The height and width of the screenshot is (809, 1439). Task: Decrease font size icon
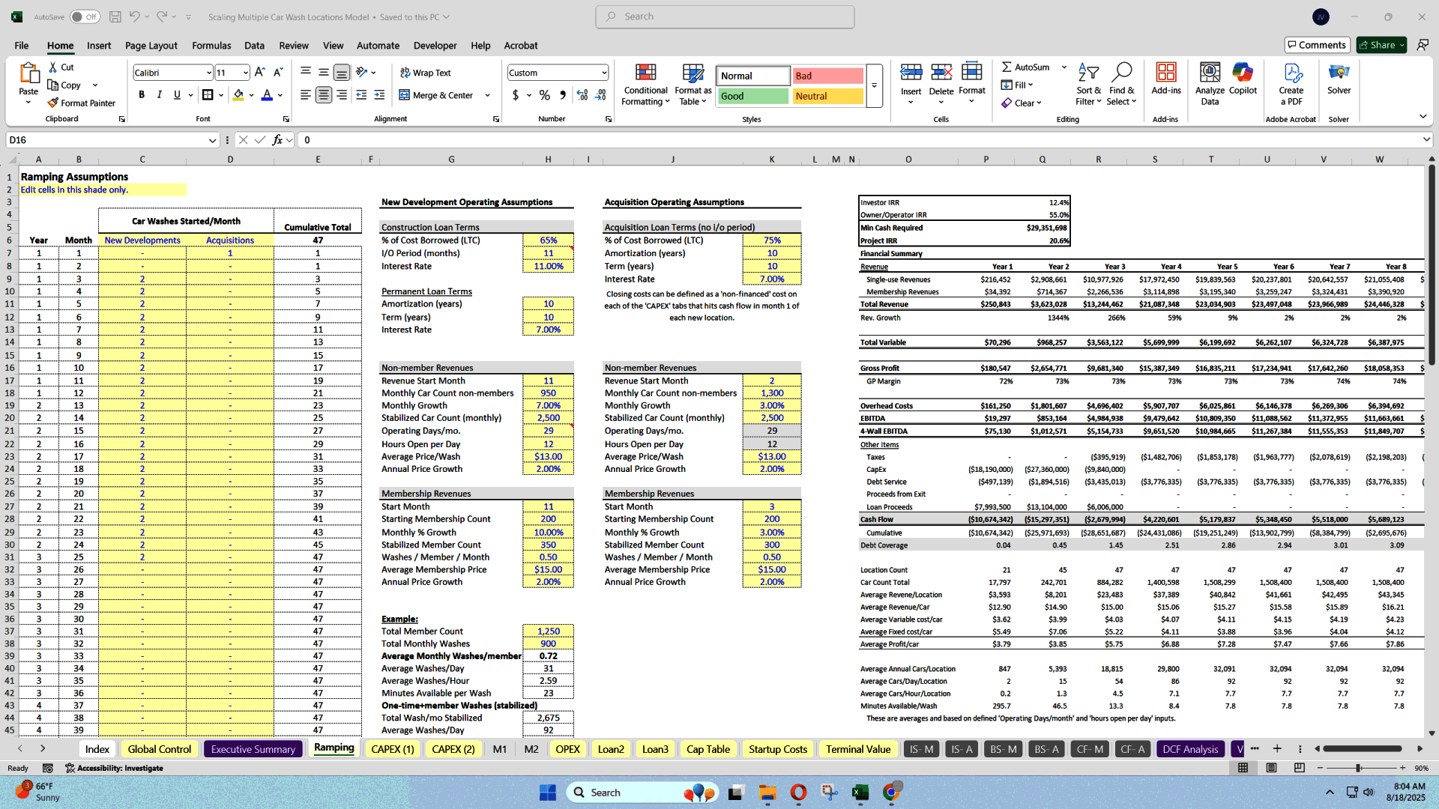point(277,72)
